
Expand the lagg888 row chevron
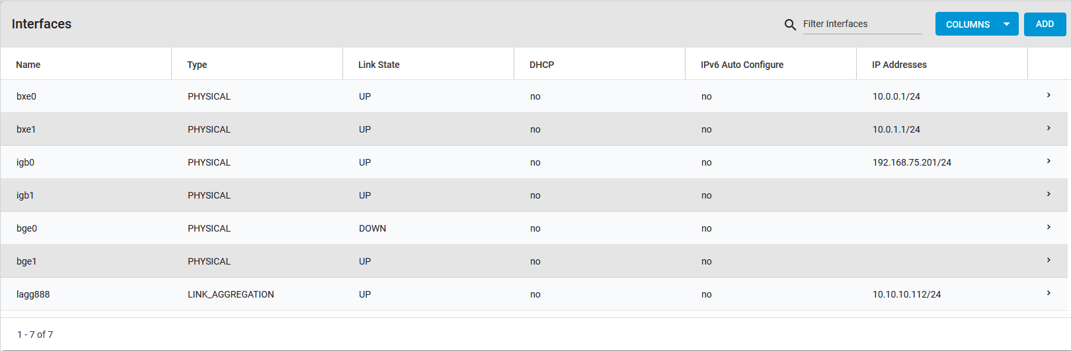coord(1049,294)
